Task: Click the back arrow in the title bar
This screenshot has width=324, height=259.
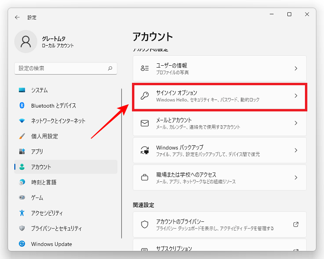Action: click(17, 17)
